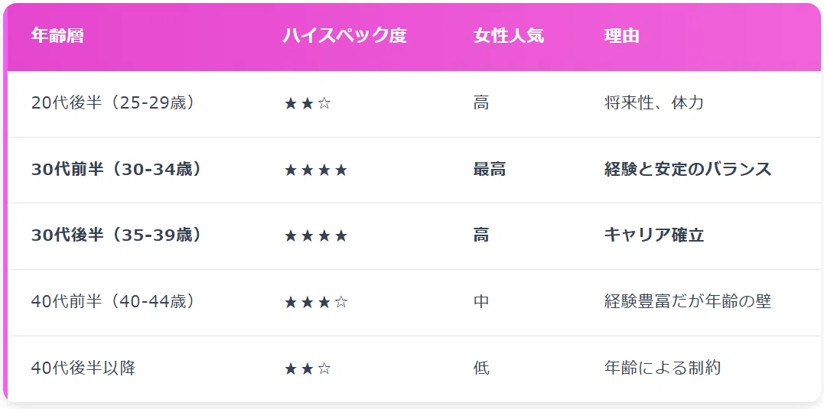
Task: Click the 年齢層 column header
Action: (x=57, y=36)
